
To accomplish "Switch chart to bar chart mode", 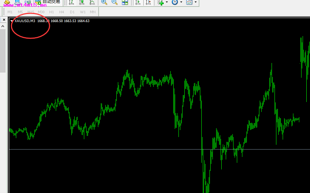I will tap(71, 2).
